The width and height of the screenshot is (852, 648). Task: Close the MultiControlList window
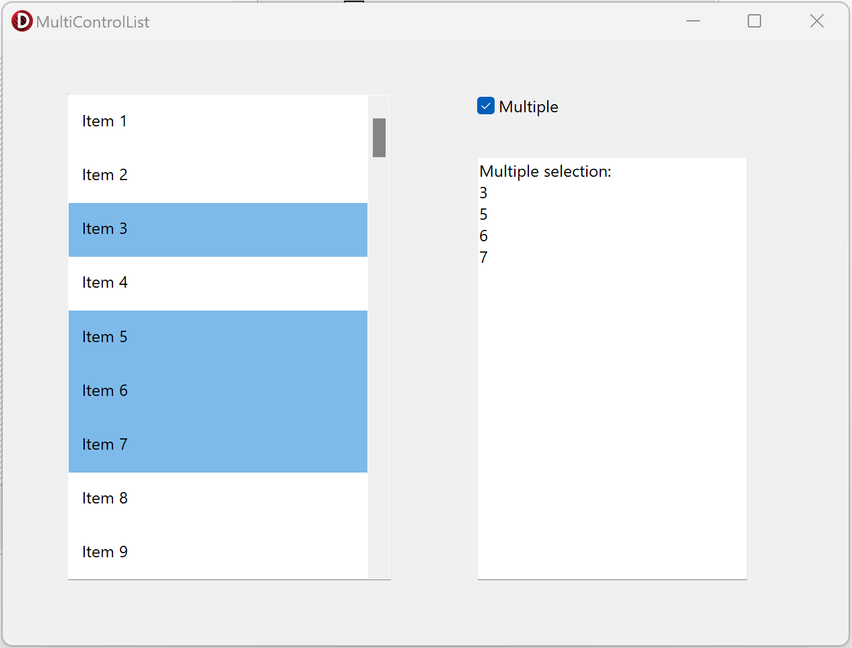817,22
